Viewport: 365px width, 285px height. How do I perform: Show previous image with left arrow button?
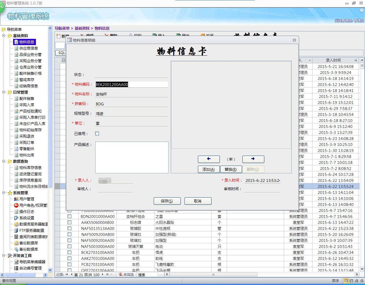point(209,159)
